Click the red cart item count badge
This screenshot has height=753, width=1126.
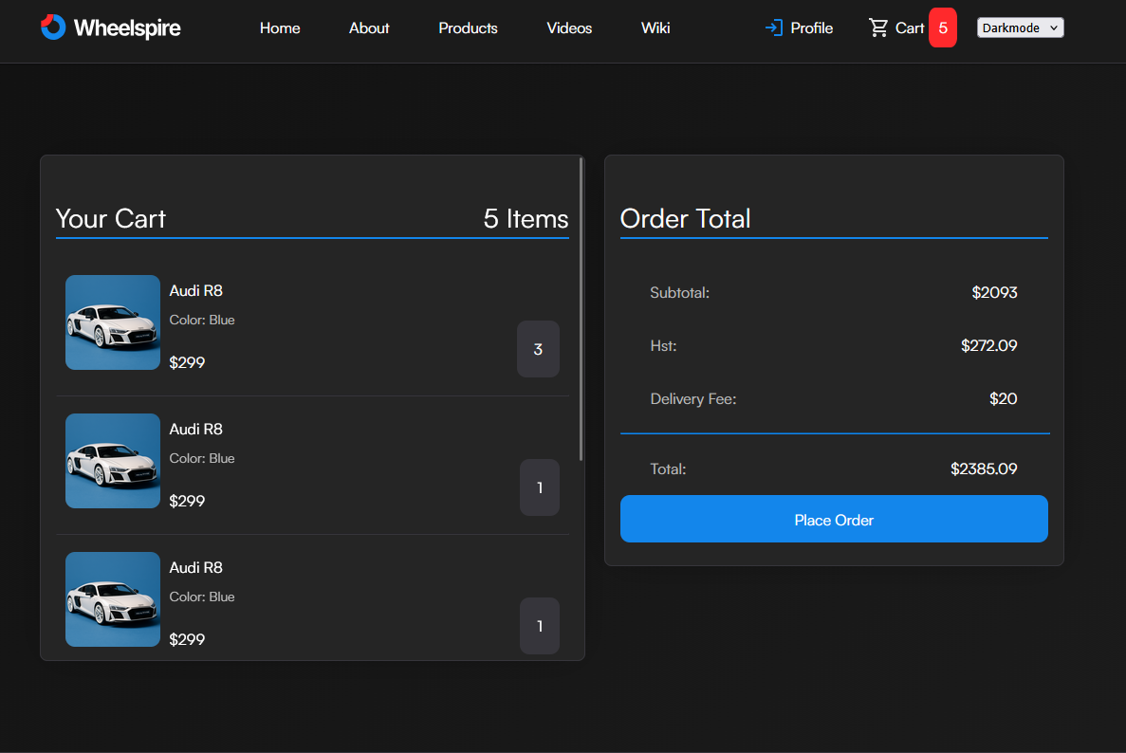(x=943, y=28)
